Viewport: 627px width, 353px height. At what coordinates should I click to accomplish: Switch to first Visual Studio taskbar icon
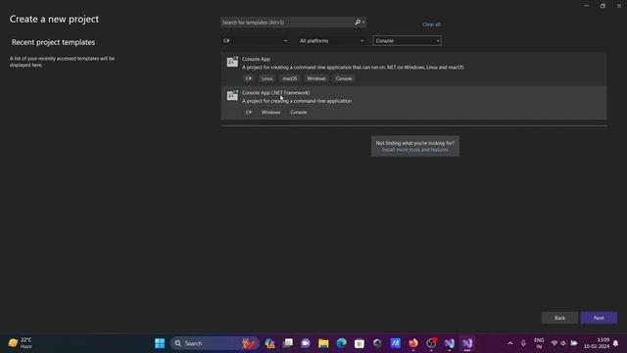[449, 343]
